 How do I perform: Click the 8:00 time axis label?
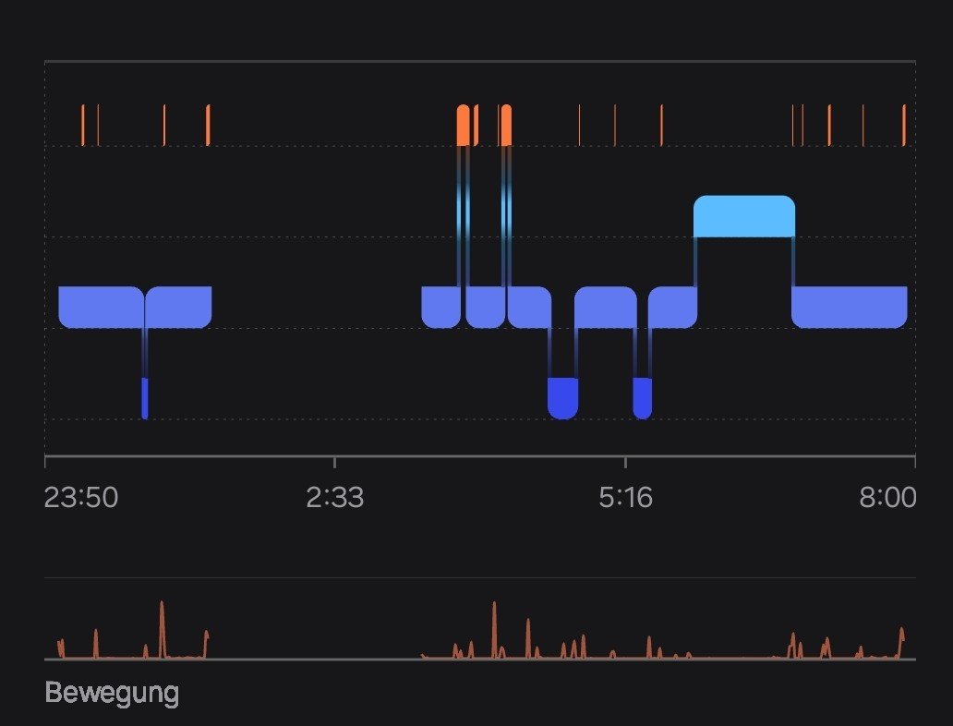coord(887,499)
